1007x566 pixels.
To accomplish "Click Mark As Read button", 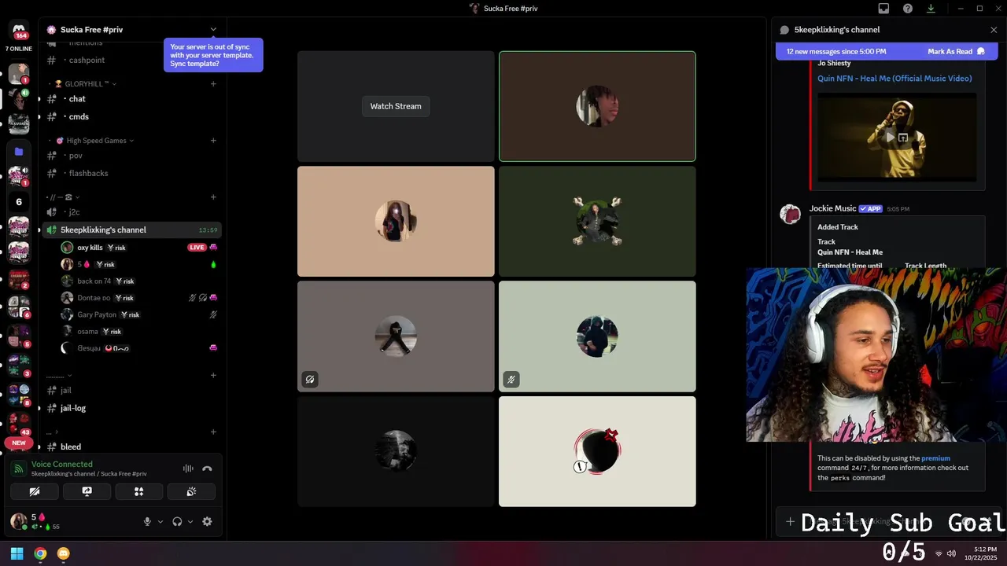I will (956, 51).
